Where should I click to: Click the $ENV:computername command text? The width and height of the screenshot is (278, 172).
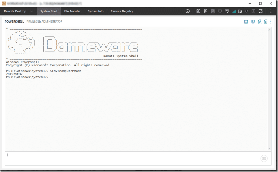click(66, 71)
